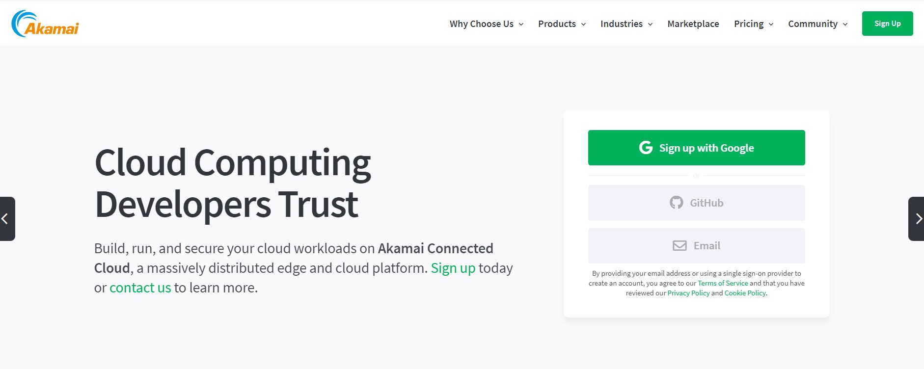Open the Privacy Policy link
924x369 pixels.
point(688,293)
